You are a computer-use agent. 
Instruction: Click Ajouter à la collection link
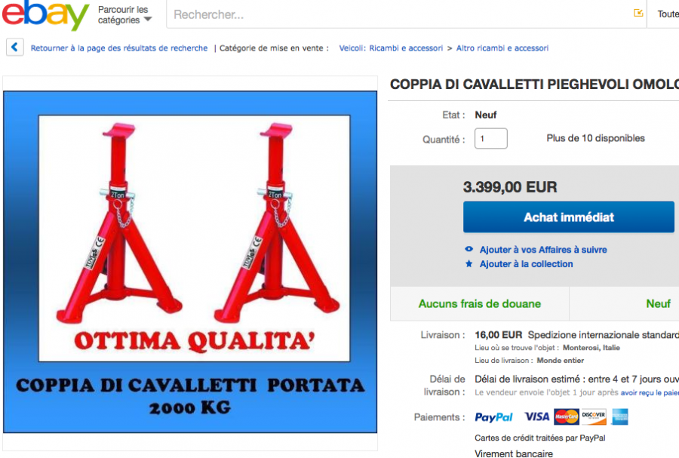(526, 263)
